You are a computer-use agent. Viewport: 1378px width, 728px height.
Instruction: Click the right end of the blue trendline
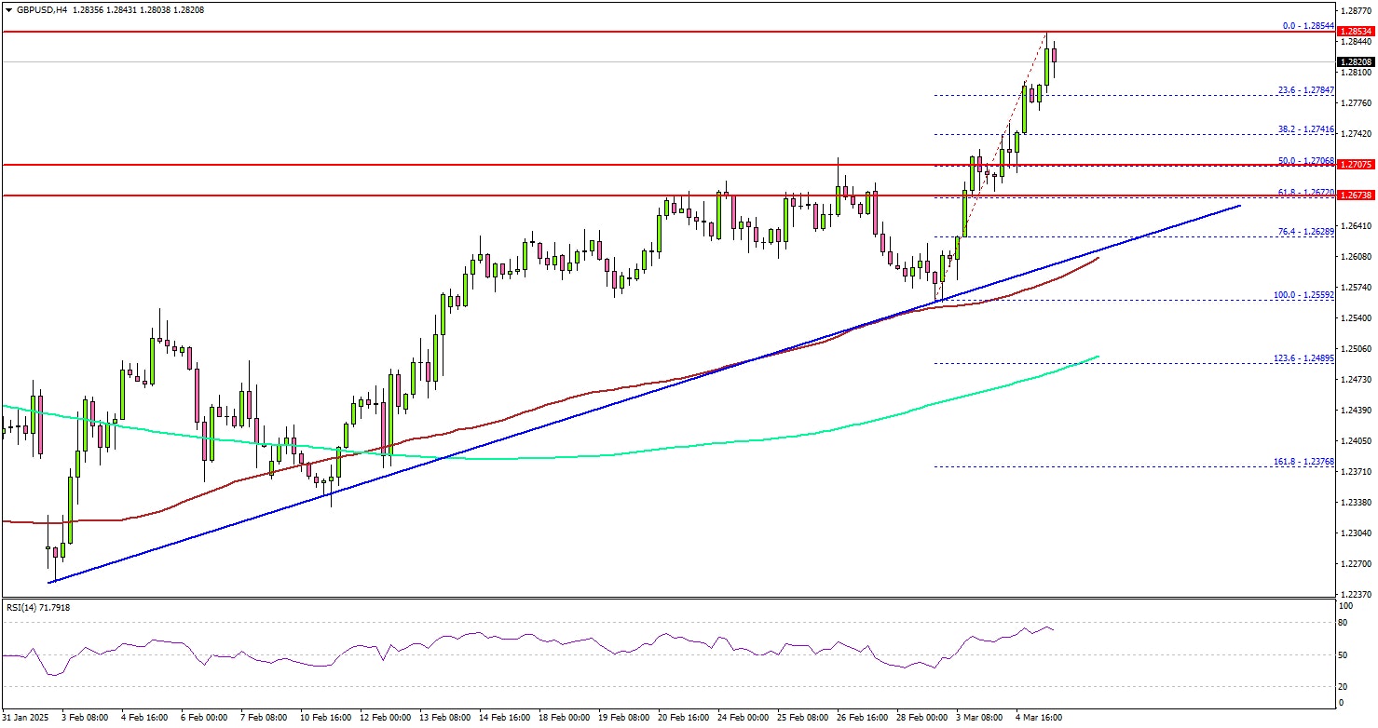point(1239,205)
